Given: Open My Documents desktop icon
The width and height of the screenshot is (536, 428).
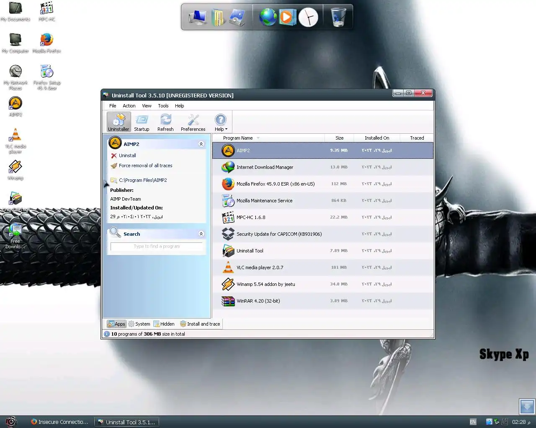Looking at the screenshot, I should click(15, 12).
